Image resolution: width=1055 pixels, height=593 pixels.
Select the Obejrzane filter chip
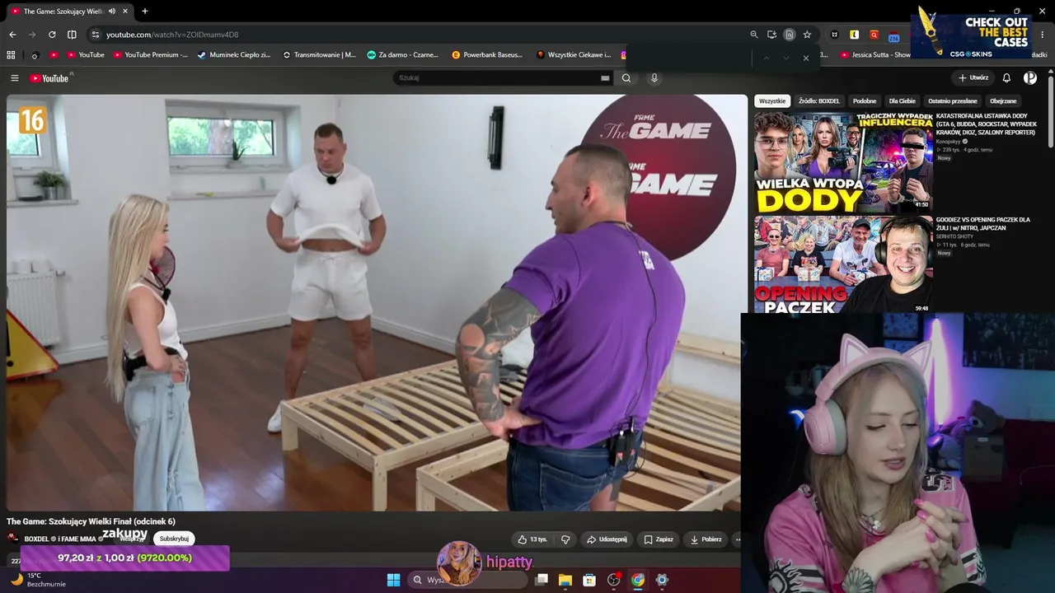1003,101
